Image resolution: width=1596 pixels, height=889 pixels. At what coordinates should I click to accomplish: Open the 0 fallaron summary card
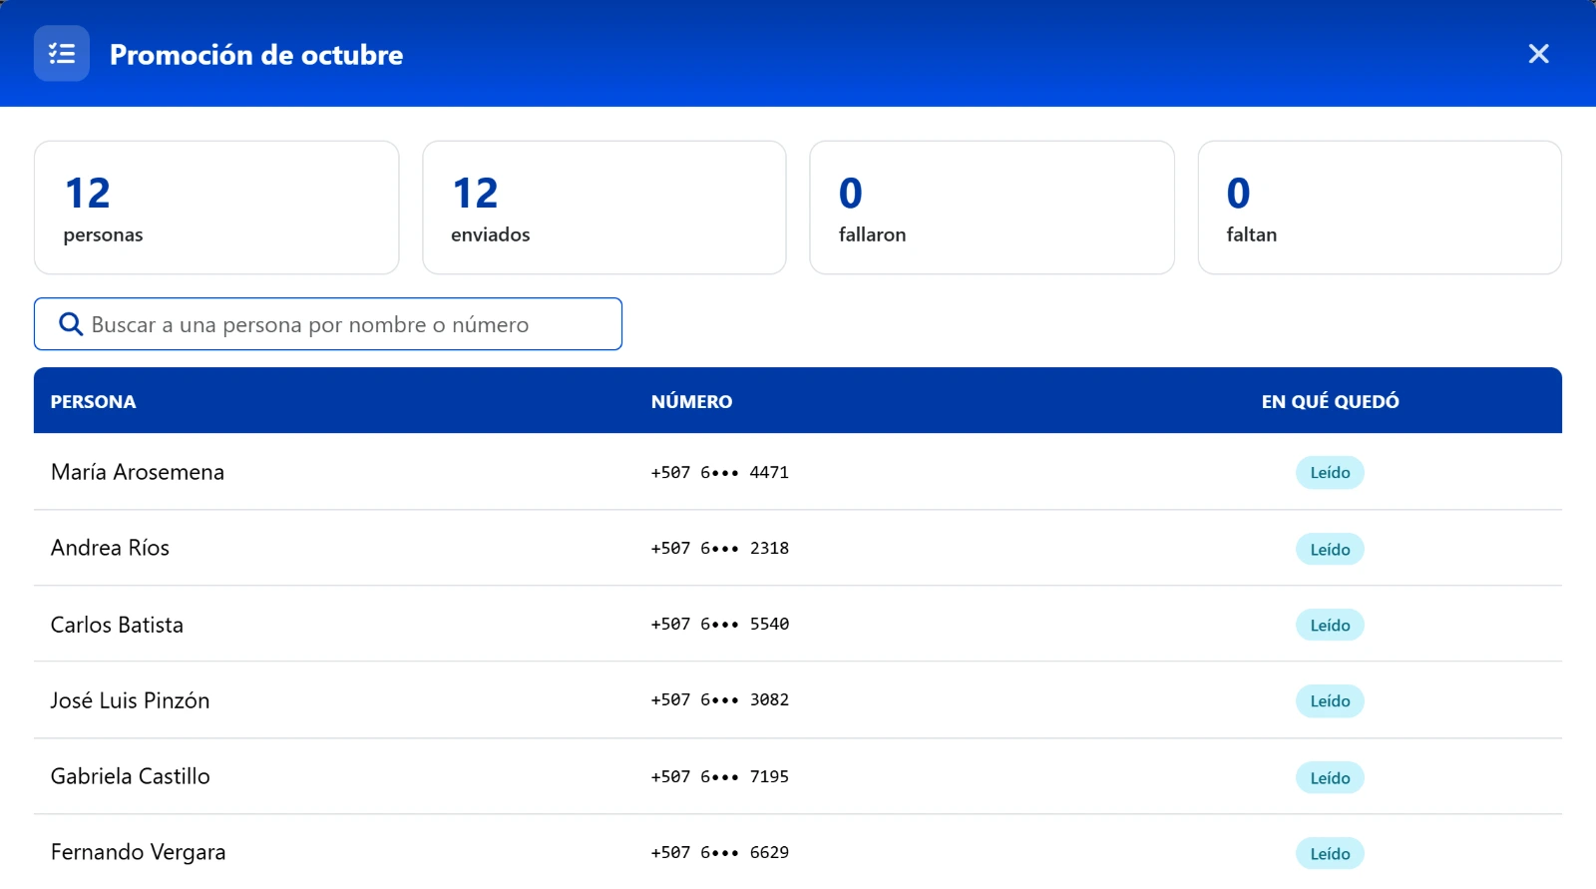click(992, 208)
